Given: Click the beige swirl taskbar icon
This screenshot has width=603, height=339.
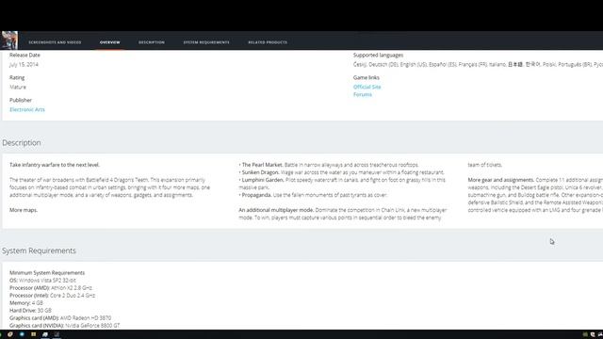Looking at the screenshot, I should click(10, 334).
